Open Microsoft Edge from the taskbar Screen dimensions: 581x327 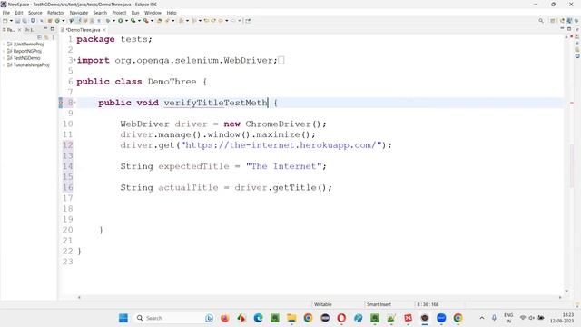click(x=258, y=318)
